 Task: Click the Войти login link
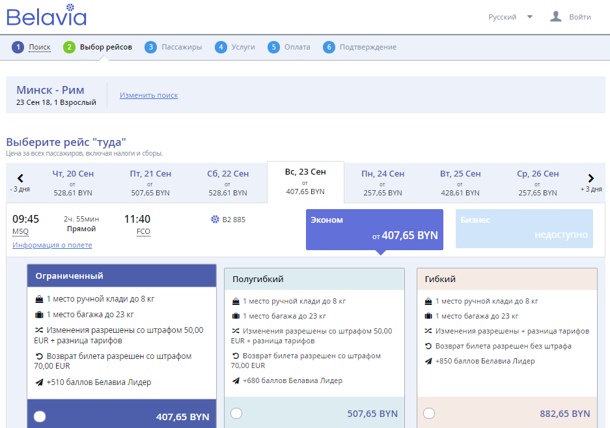tap(579, 17)
